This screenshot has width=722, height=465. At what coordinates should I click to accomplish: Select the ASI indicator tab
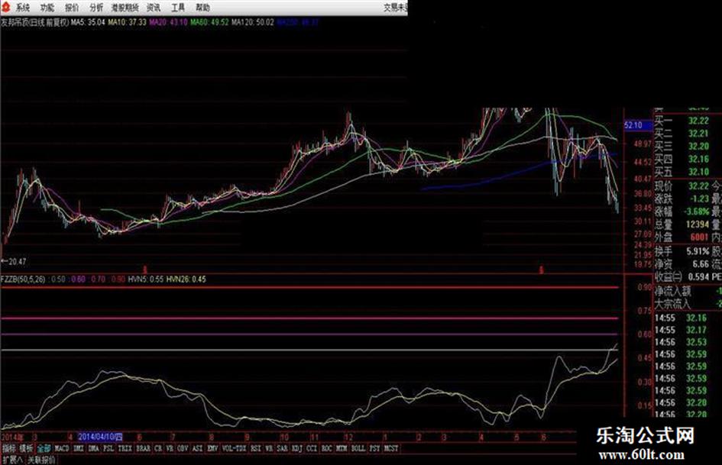pos(198,448)
